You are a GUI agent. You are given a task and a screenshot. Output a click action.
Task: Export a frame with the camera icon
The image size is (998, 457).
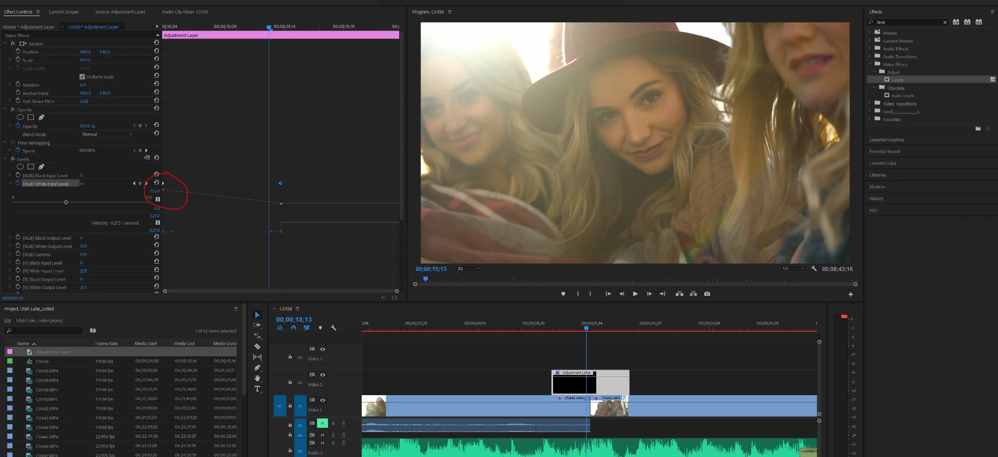coord(707,294)
